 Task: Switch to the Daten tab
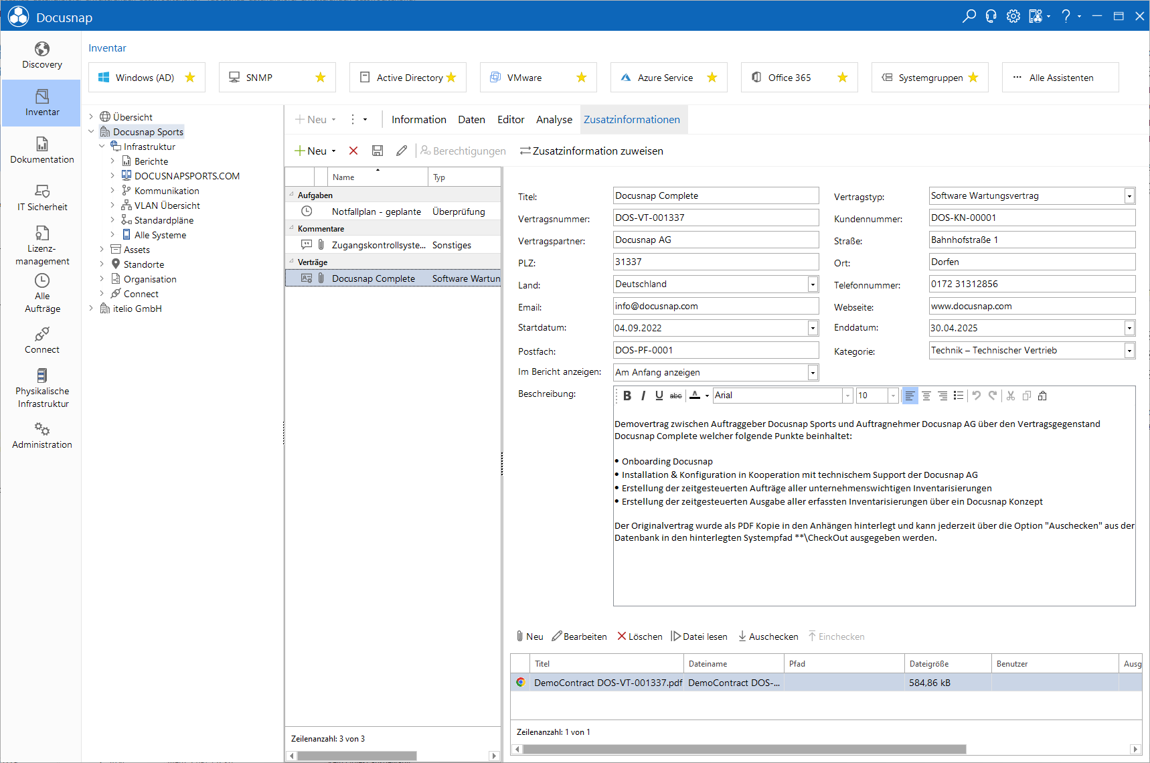coord(471,120)
